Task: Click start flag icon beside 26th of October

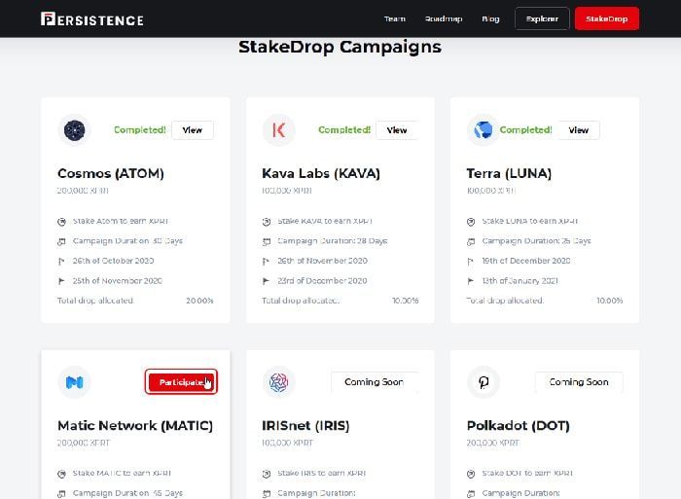Action: (x=61, y=262)
